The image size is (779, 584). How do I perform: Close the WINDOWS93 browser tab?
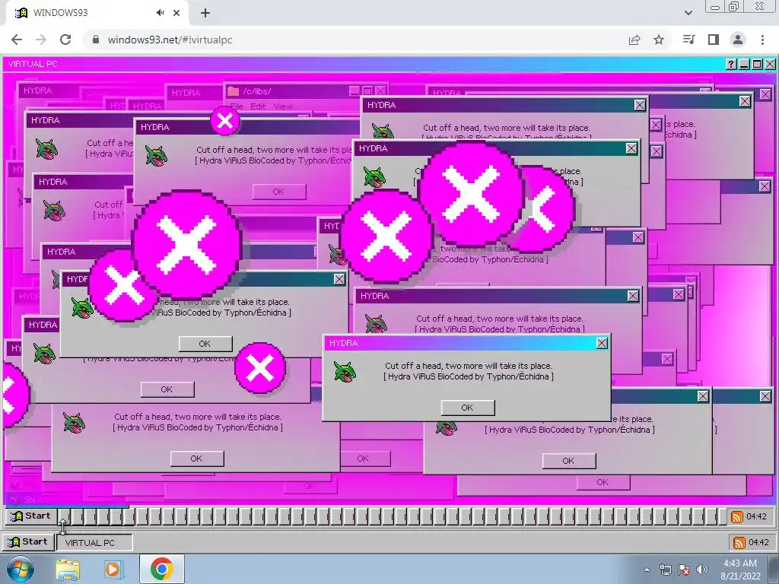pos(176,14)
